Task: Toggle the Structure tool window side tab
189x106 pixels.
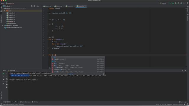Action: point(1,19)
